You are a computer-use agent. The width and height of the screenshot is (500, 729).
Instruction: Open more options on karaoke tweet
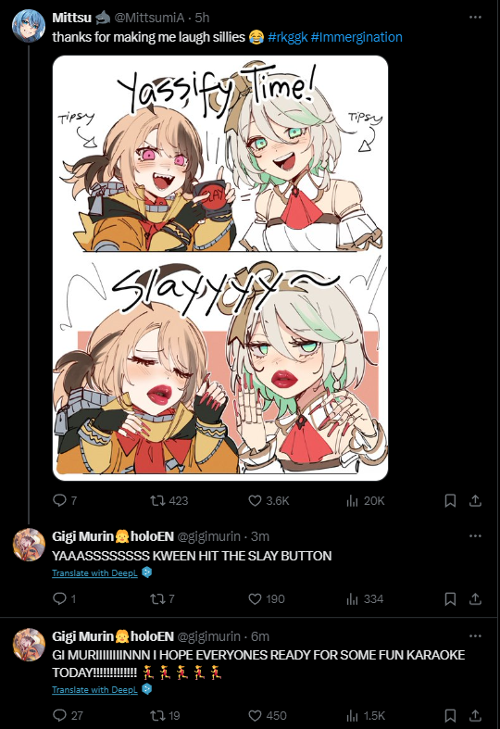point(475,636)
